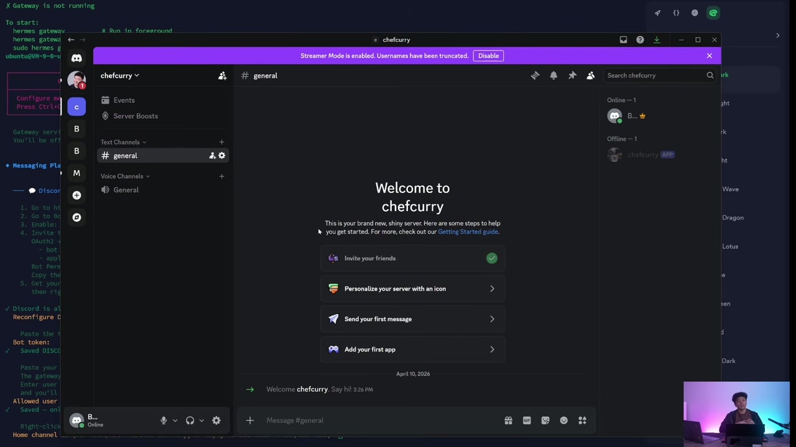Screen dimensions: 796x447
Task: Show pinned messages with the pin icon
Action: pyautogui.click(x=572, y=76)
